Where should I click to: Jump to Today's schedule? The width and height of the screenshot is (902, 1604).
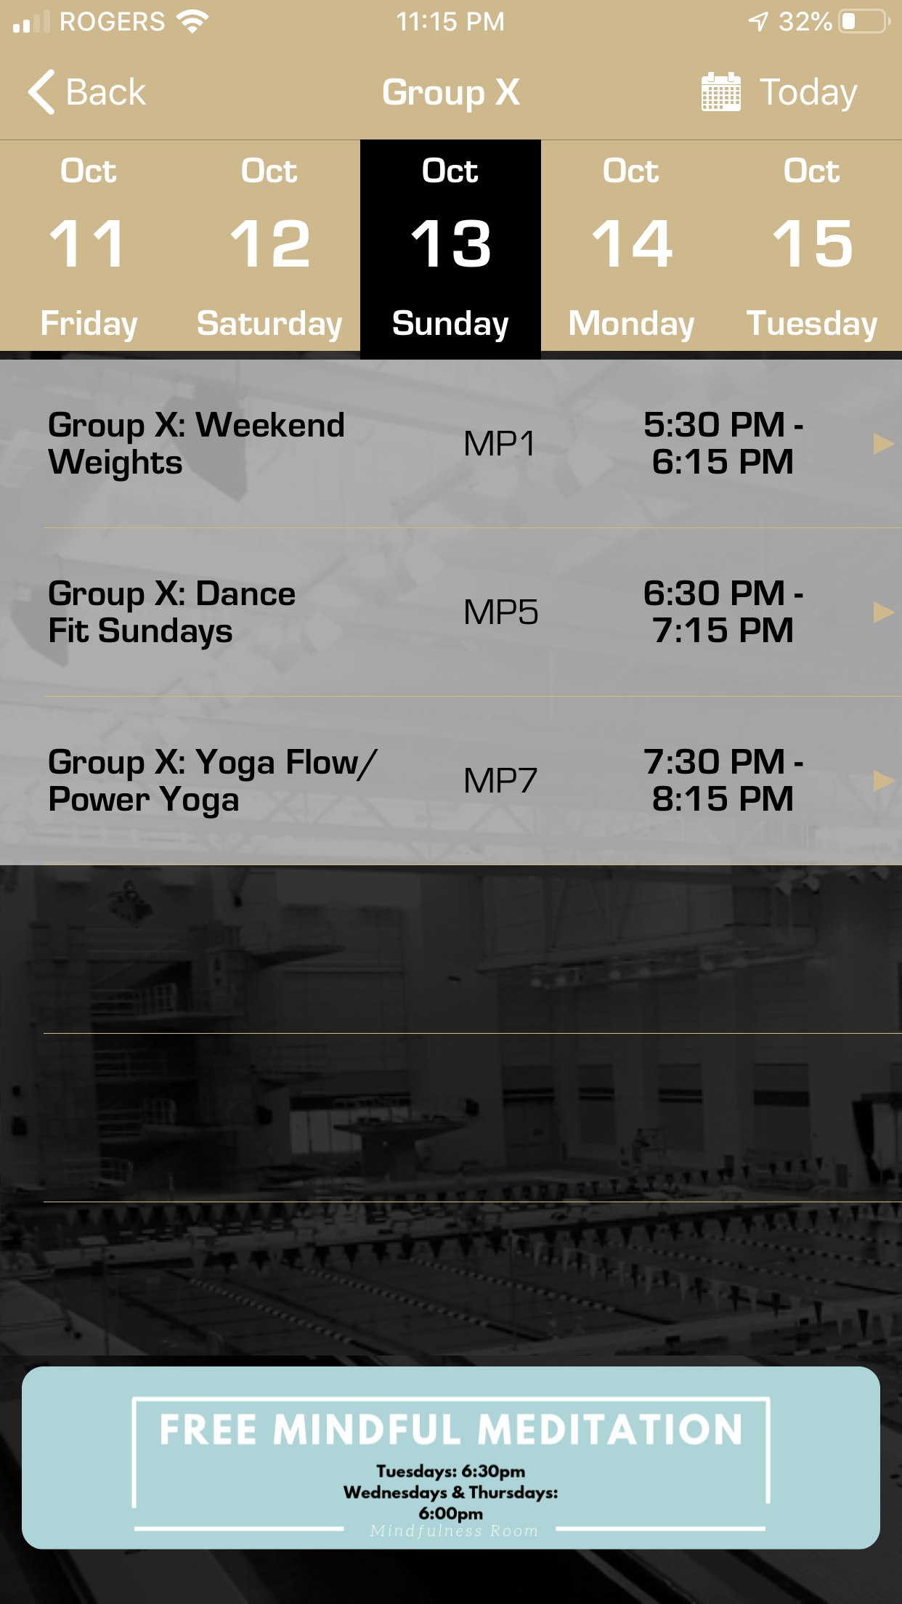tap(808, 92)
